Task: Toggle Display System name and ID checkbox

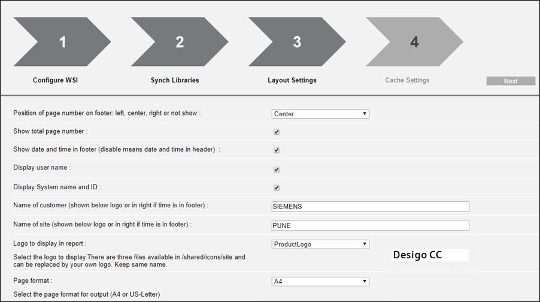Action: [x=277, y=188]
